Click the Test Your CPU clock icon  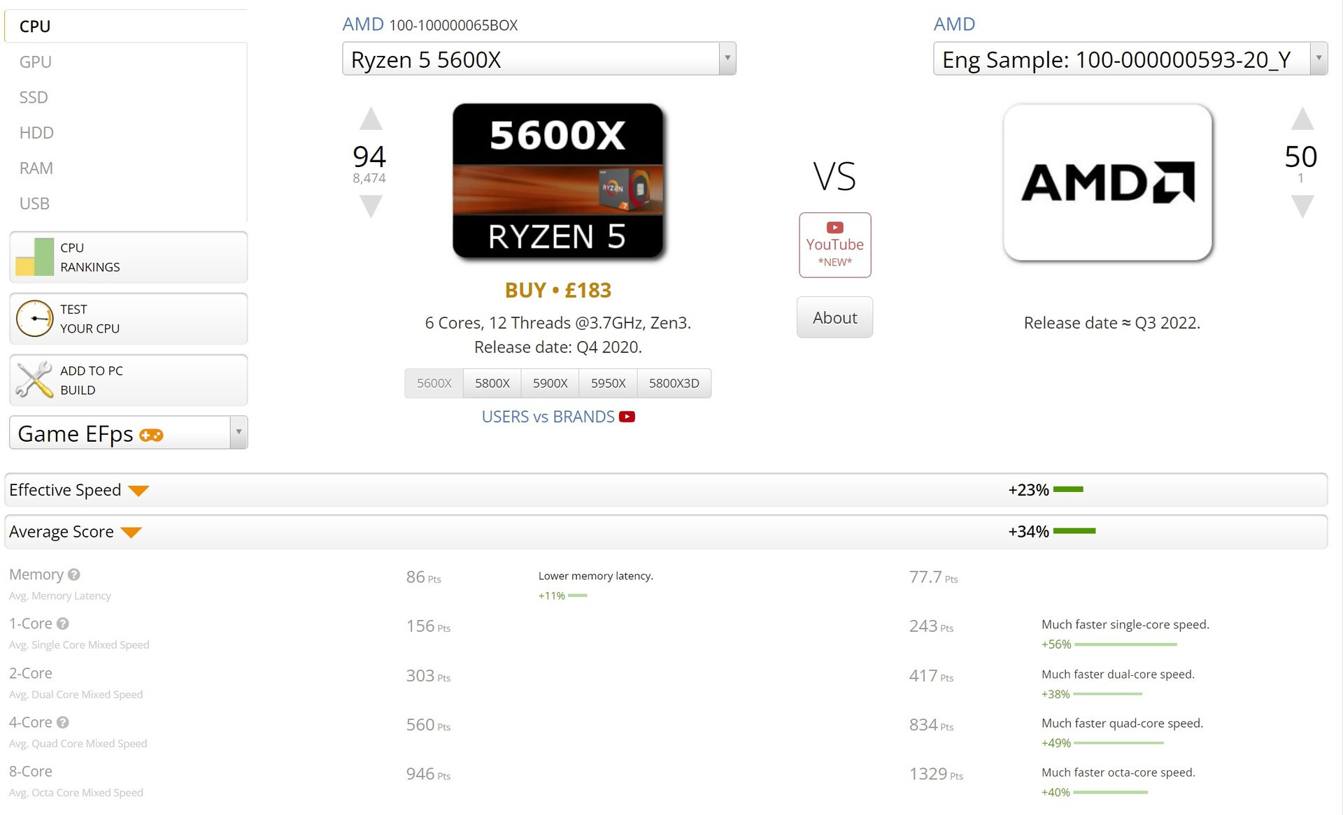pos(34,319)
